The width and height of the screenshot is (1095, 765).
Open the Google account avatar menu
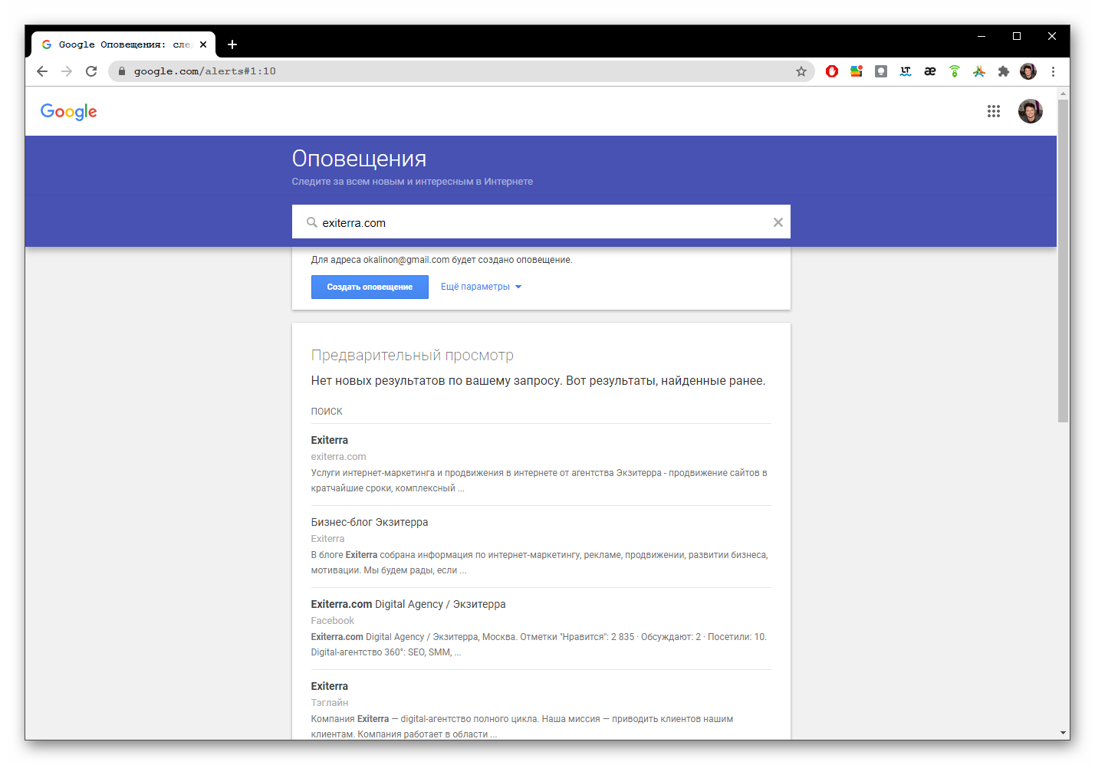(x=1031, y=111)
